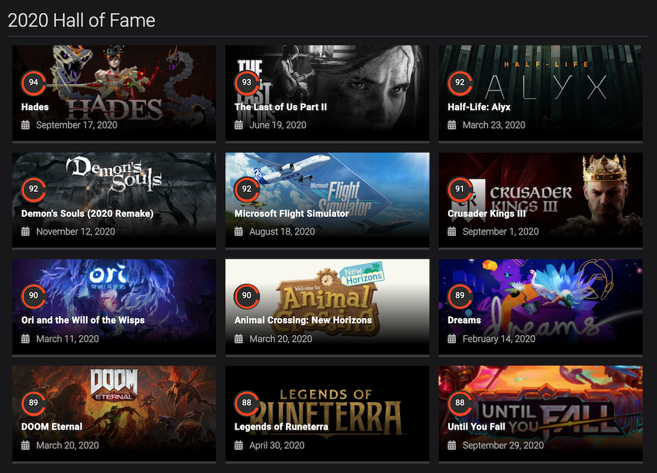The image size is (657, 473).
Task: Open the Hades game title link
Action: click(35, 107)
